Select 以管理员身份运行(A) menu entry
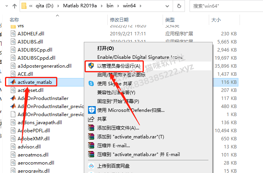 [118, 66]
